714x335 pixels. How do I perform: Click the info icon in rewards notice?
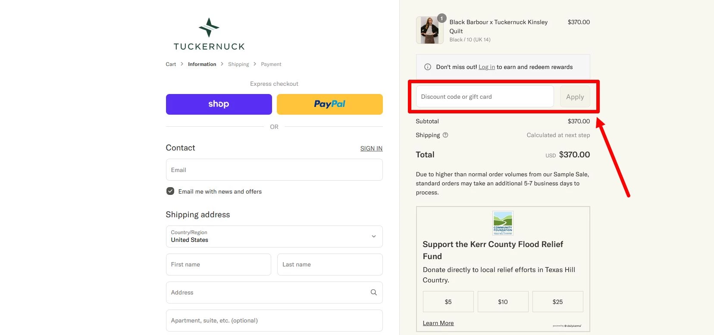428,67
